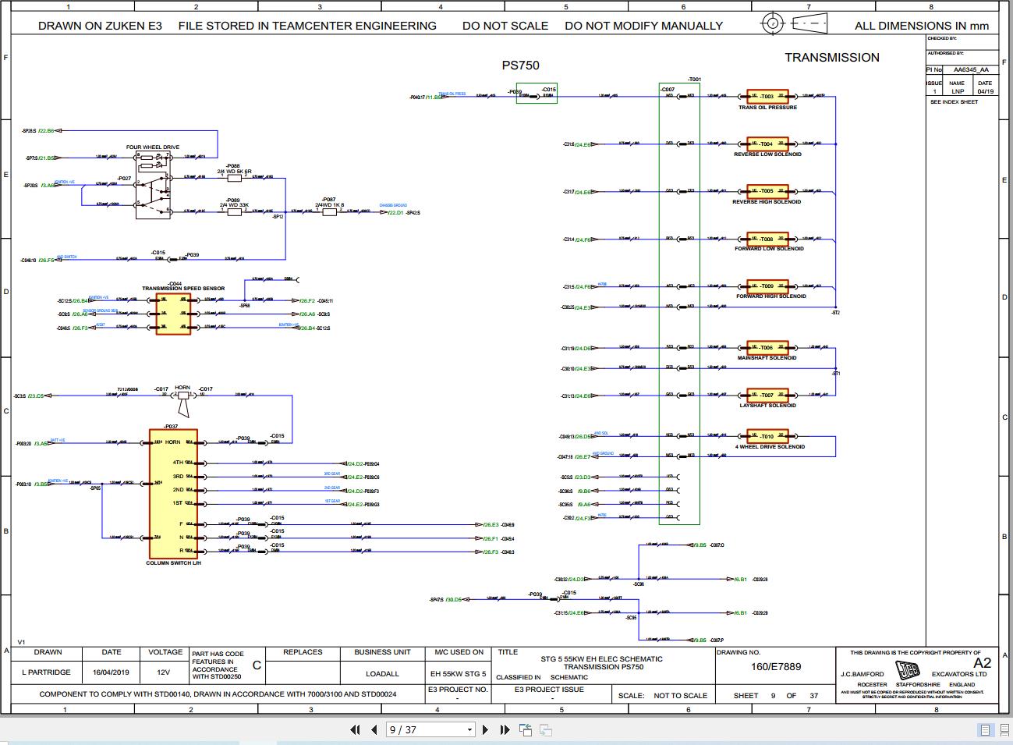Viewport: 1013px width, 745px height.
Task: Click the TRANSMISSION SPEED SENSOR block -C044
Action: point(173,312)
